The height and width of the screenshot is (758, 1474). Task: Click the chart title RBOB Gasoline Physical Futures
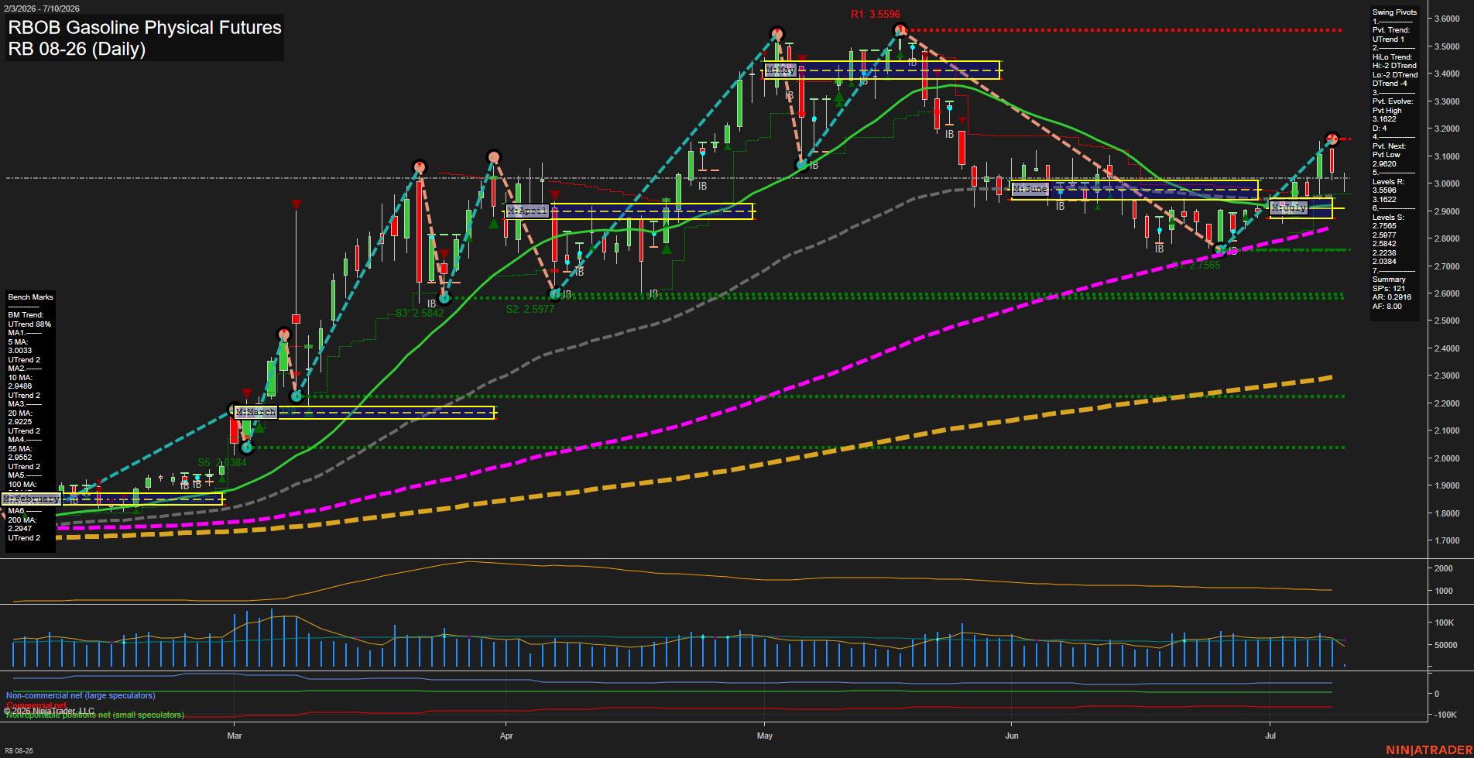point(145,27)
